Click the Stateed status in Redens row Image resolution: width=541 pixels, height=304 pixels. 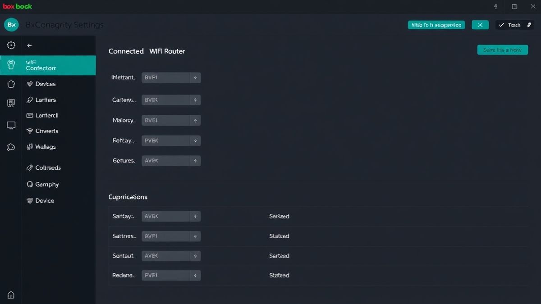279,275
